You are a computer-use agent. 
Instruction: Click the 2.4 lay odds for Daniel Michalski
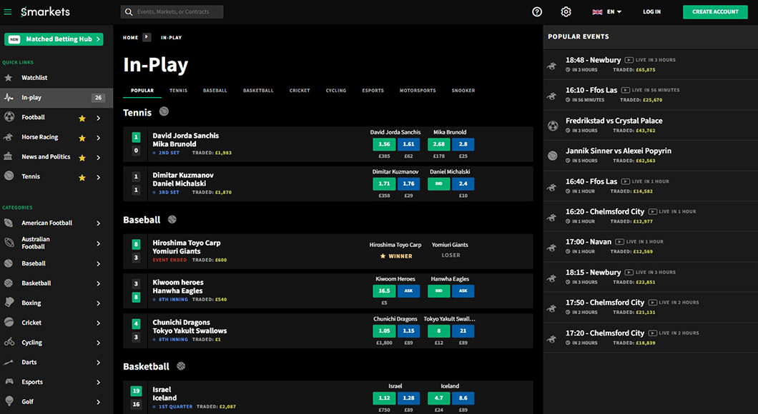(463, 184)
